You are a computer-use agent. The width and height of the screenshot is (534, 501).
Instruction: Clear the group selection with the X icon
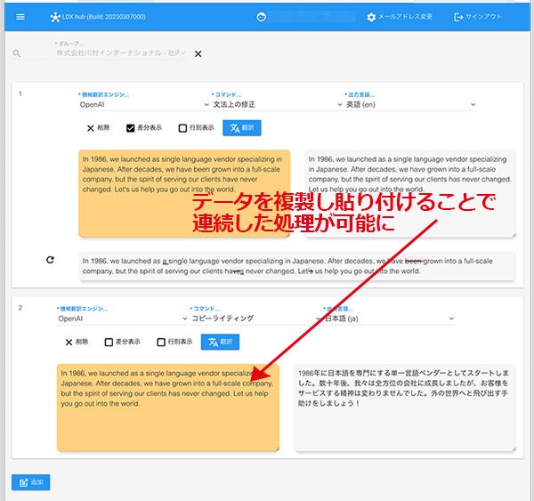pyautogui.click(x=198, y=53)
